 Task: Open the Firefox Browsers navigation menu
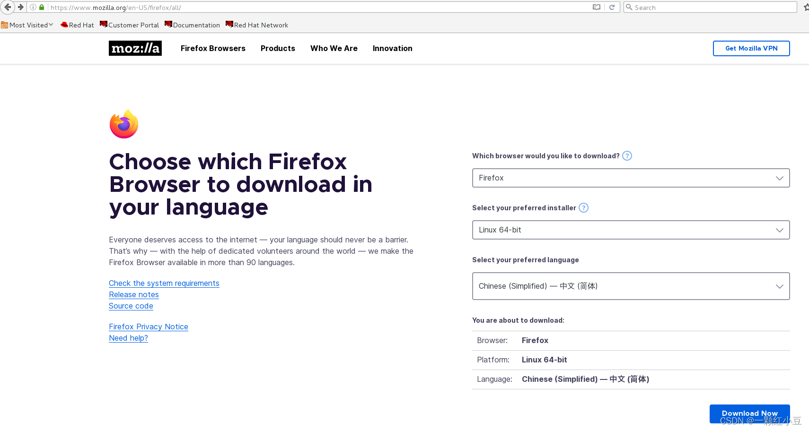(x=213, y=48)
